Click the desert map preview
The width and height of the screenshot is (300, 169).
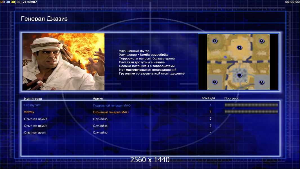point(238,62)
